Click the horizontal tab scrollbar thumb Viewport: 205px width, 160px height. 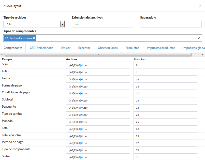coord(97,54)
